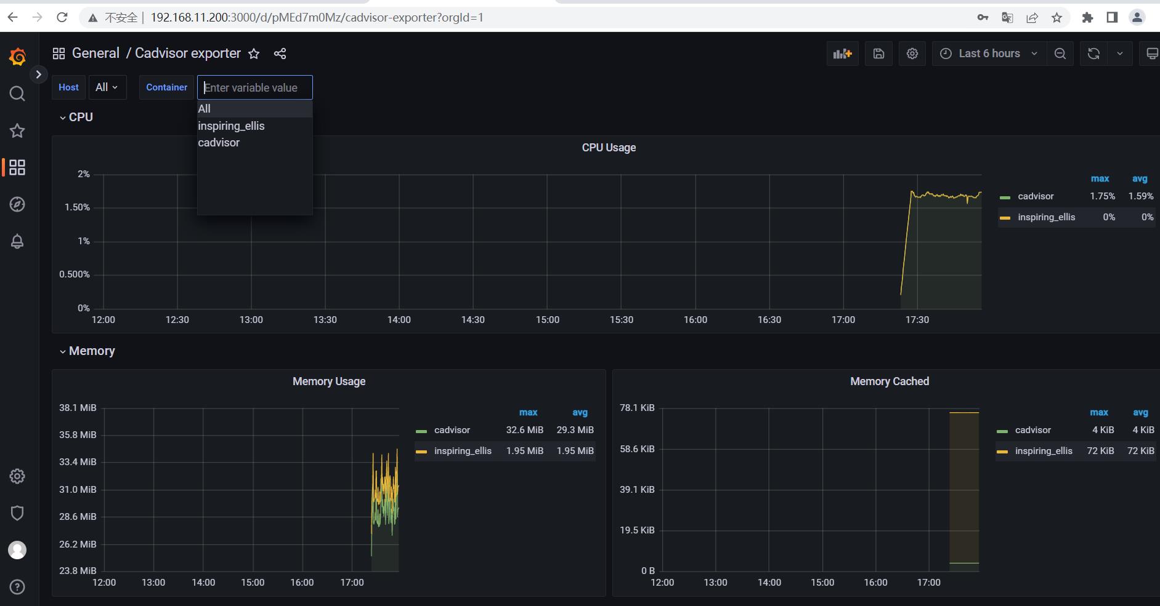Open Starred dashboards in sidebar
This screenshot has height=606, width=1160.
(x=17, y=130)
